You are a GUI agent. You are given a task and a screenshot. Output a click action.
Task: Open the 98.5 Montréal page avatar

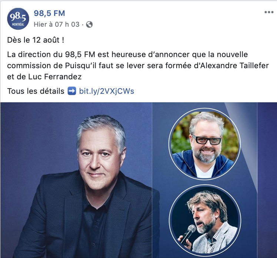pos(18,19)
